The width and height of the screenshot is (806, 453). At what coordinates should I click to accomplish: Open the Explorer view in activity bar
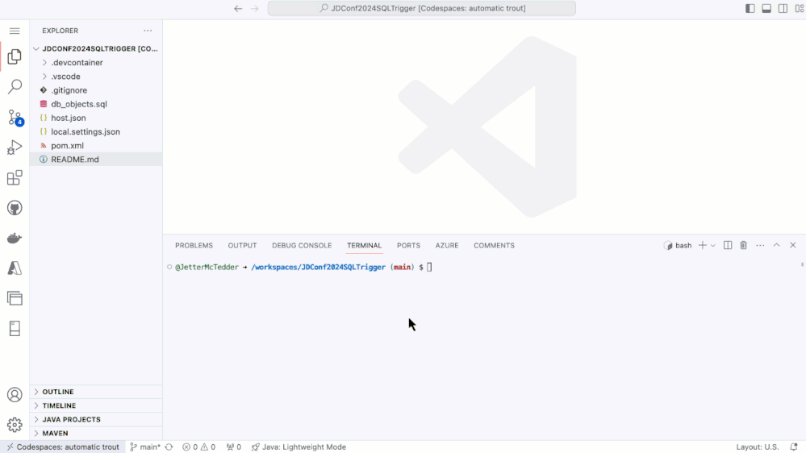15,56
